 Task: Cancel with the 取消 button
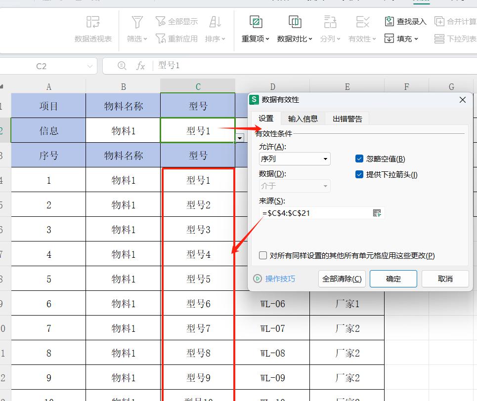tap(445, 279)
